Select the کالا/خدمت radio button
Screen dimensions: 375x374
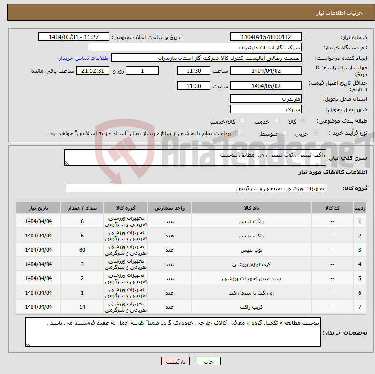[x=243, y=121]
